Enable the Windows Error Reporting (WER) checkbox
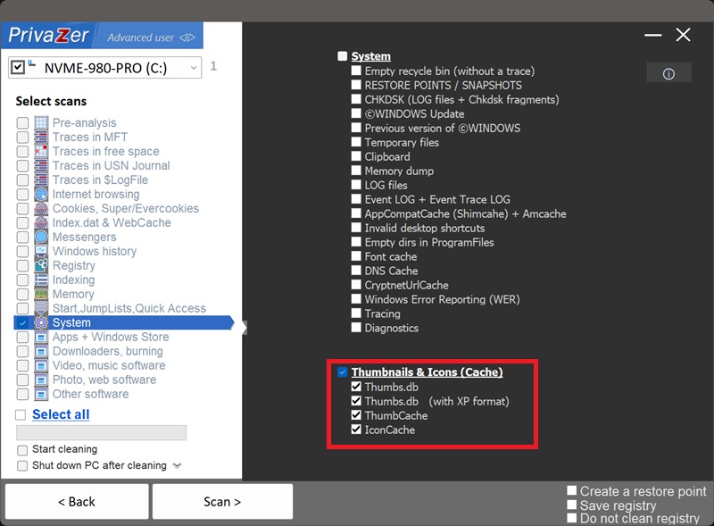The width and height of the screenshot is (714, 526). 356,299
